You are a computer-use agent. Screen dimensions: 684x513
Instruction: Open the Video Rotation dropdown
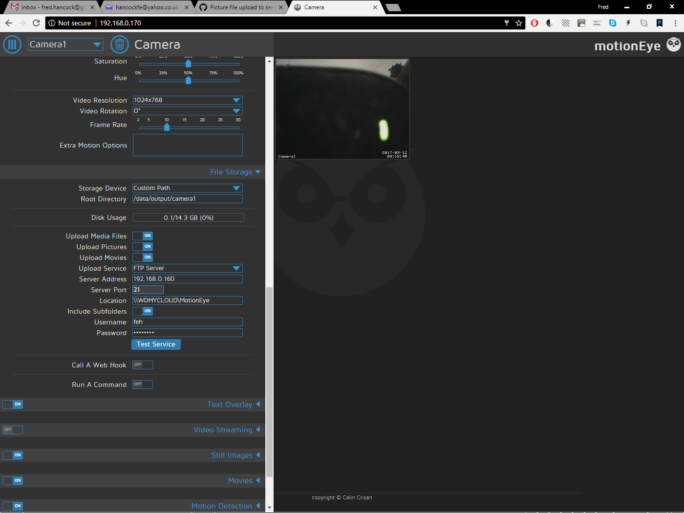tap(188, 111)
